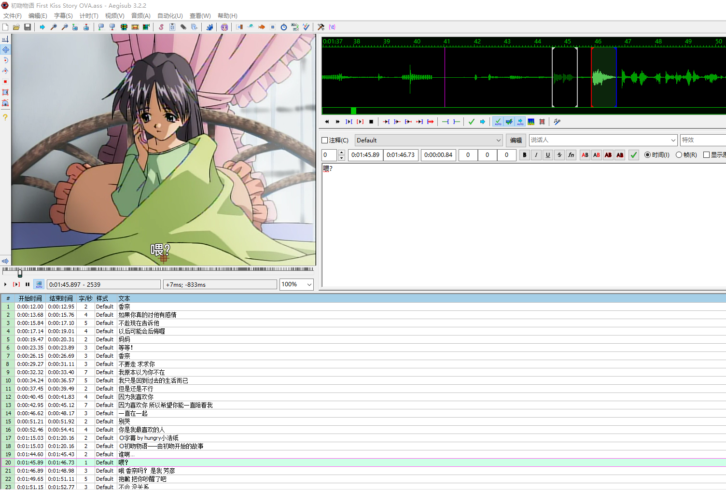
Task: Toggle auto-scroll audio display button
Action: click(520, 122)
